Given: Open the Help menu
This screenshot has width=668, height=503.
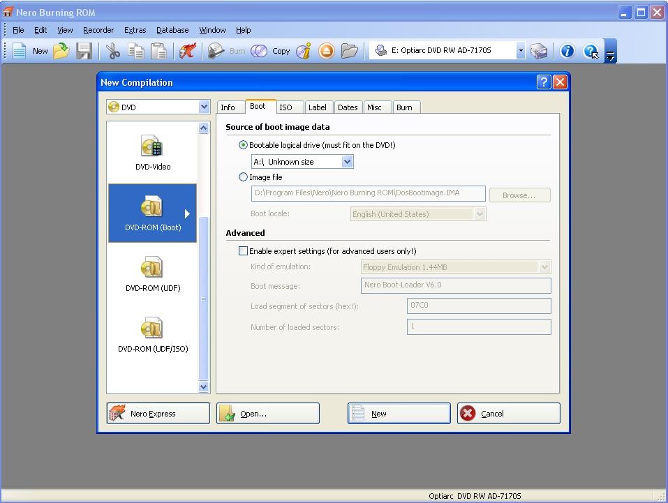Looking at the screenshot, I should tap(243, 30).
